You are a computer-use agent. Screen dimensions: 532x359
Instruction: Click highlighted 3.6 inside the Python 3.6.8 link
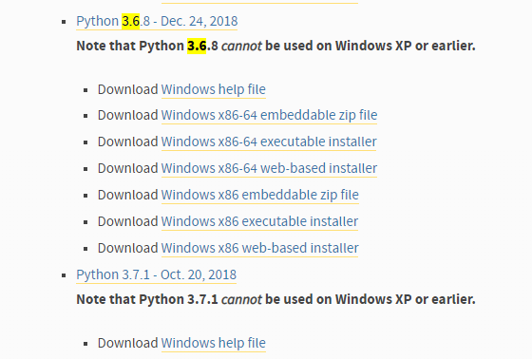[x=131, y=22]
